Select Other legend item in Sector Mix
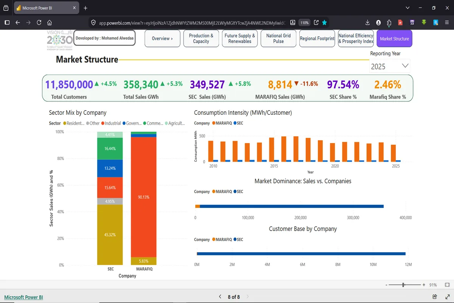This screenshot has height=303, width=454. 93,123
